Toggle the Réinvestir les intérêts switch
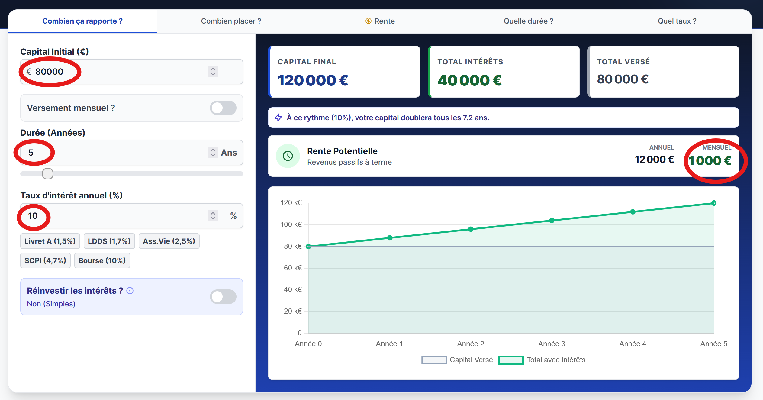The height and width of the screenshot is (400, 763). [223, 297]
